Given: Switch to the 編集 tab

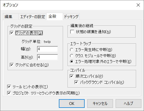Looking at the screenshot, I should pos(11,17).
